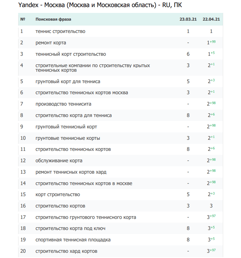Image resolution: width=241 pixels, height=258 pixels.
Task: Select the phrase 'теннис строительство'
Action: [60, 31]
